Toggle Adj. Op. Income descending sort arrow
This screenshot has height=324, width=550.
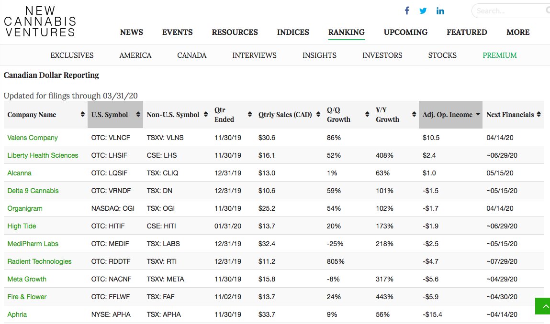(x=478, y=114)
